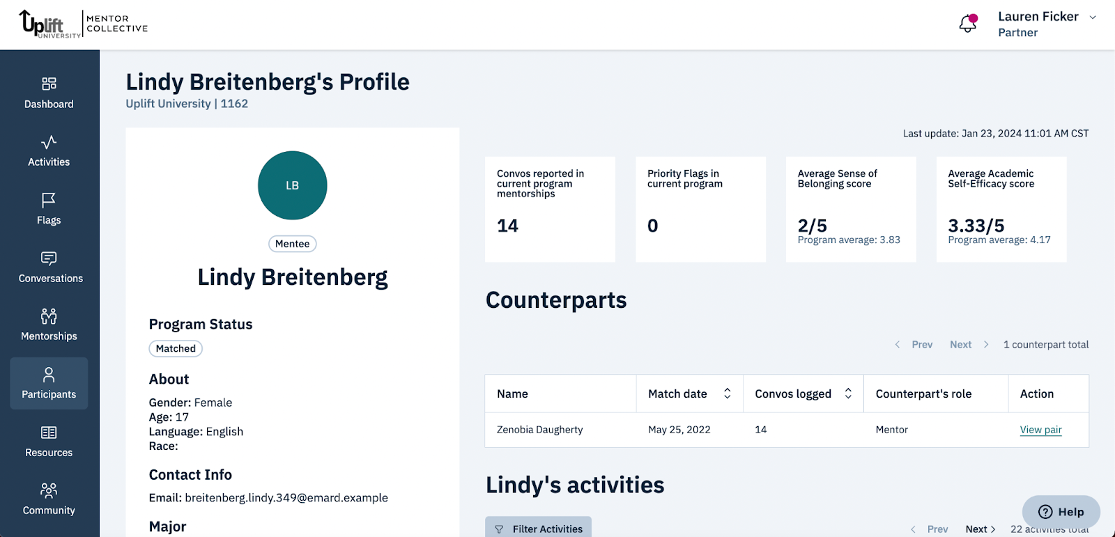Open Filter Activities options
1115x537 pixels.
pyautogui.click(x=538, y=528)
